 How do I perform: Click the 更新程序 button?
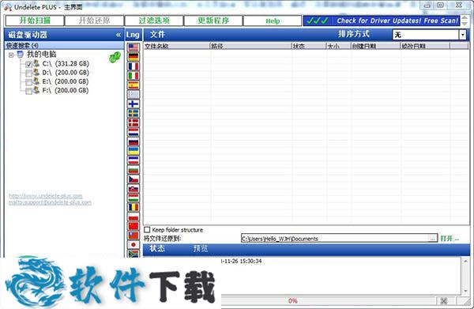(213, 21)
